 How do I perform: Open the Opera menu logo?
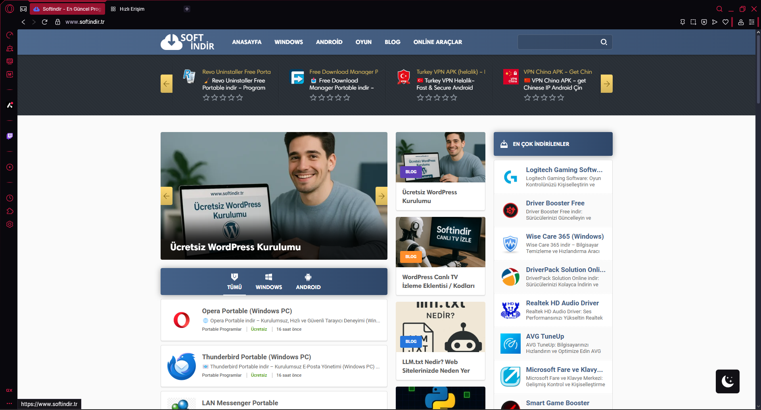(10, 9)
